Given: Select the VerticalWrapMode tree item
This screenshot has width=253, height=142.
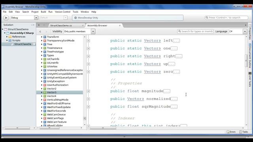Looking at the screenshot, I should 58,100.
